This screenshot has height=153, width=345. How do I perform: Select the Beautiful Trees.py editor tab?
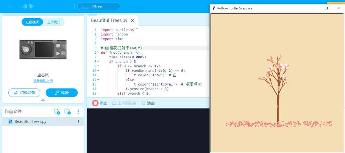(109, 20)
